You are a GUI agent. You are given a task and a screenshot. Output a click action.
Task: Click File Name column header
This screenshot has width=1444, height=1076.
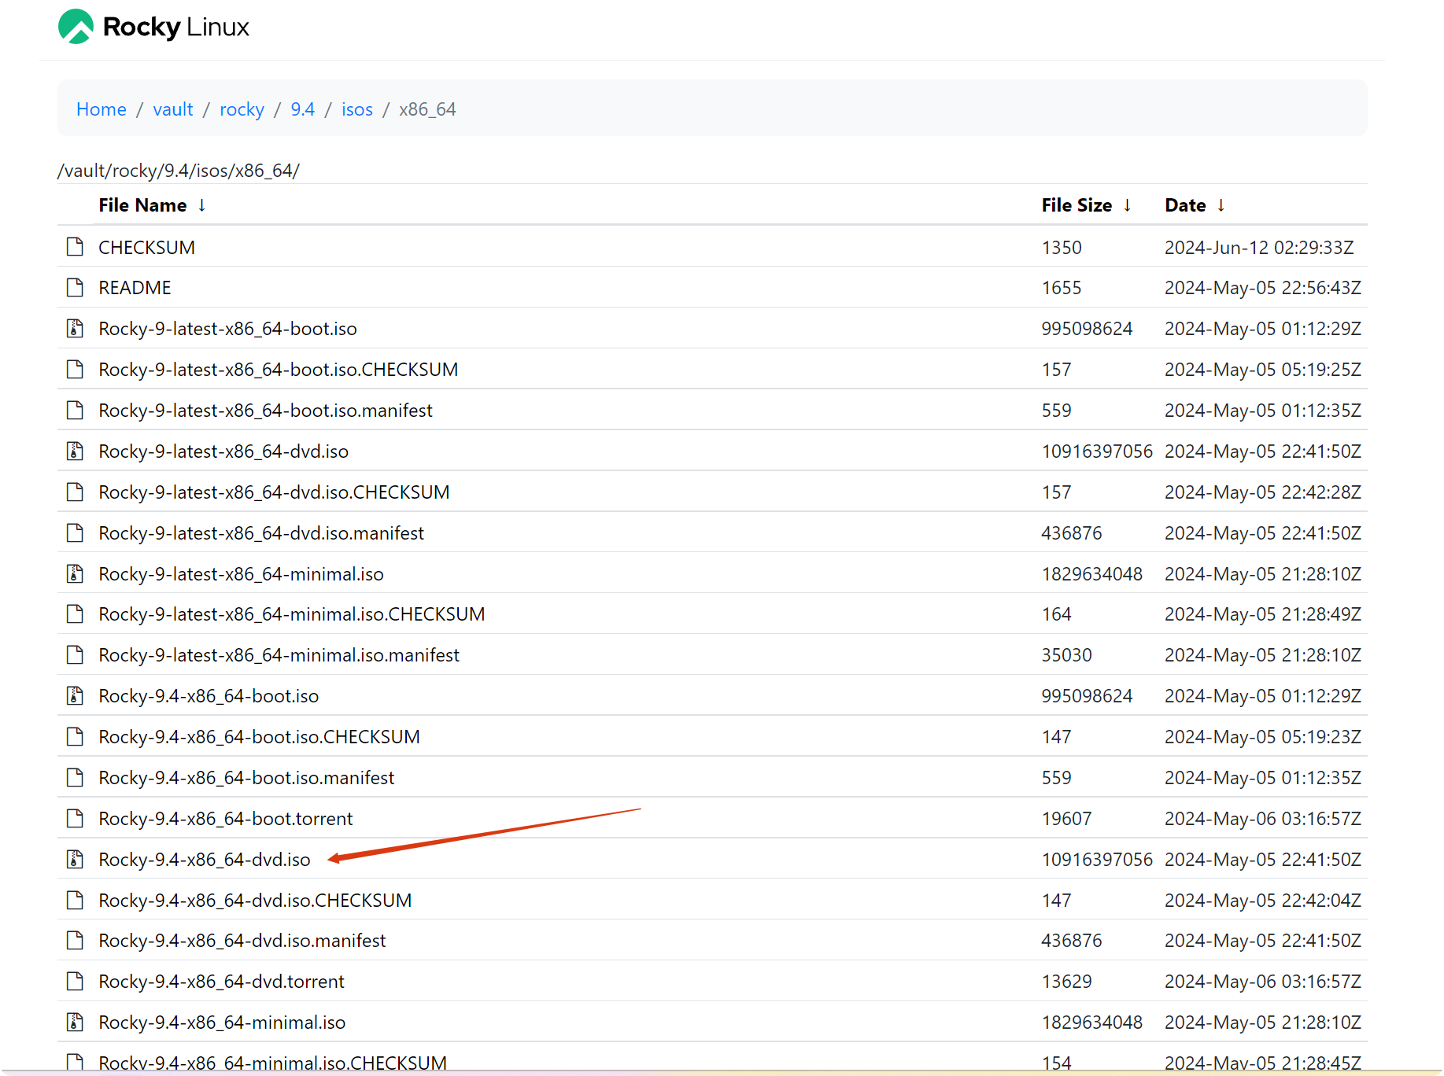coord(142,205)
